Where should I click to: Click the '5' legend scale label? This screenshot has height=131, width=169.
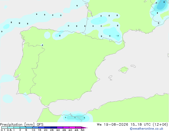[x=26, y=130]
